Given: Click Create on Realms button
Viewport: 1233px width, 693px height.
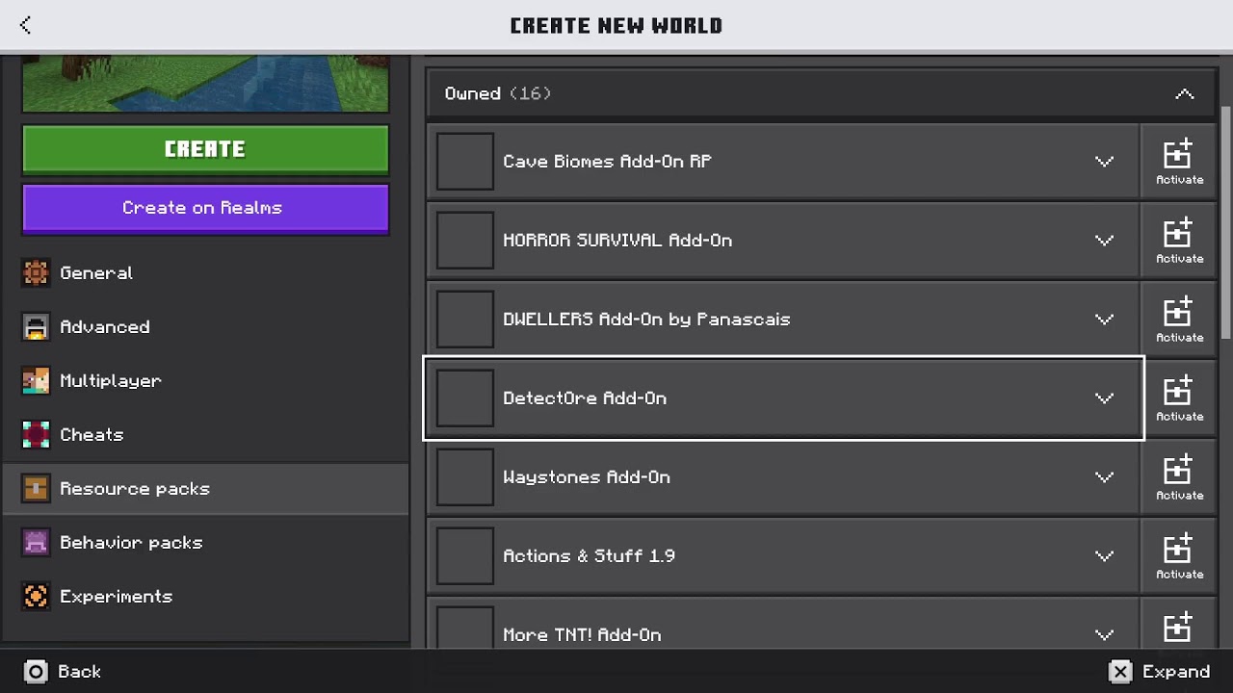Looking at the screenshot, I should tap(205, 208).
